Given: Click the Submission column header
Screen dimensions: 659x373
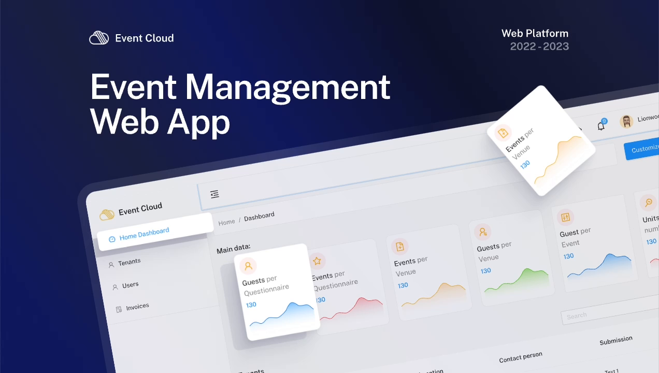Looking at the screenshot, I should pos(616,340).
